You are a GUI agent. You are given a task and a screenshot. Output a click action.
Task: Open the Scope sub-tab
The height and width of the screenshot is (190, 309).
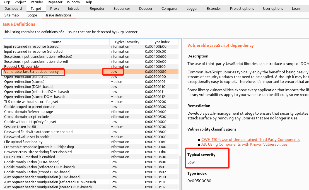tap(32, 15)
